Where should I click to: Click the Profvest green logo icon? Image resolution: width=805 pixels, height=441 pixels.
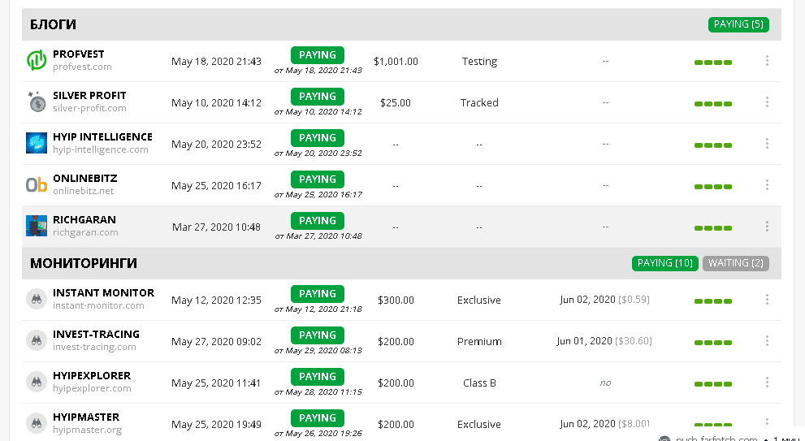(x=37, y=60)
